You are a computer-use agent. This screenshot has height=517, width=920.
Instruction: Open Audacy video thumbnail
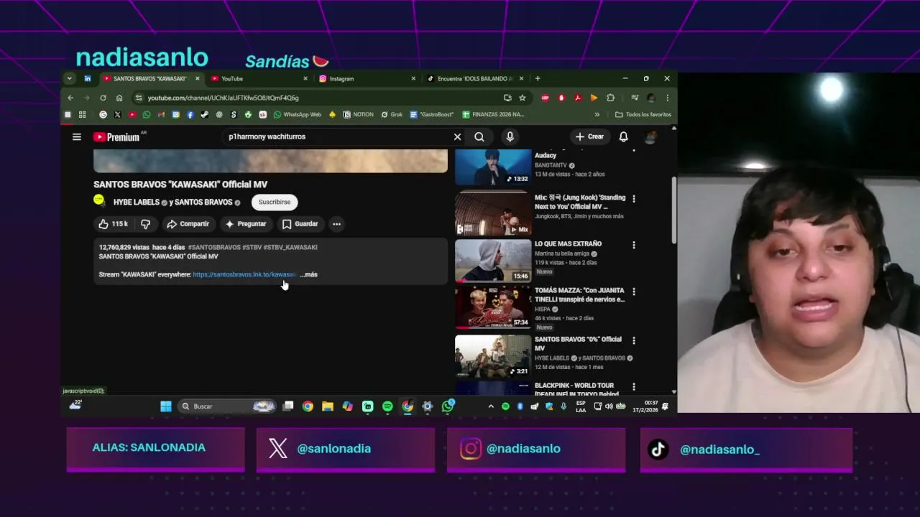point(492,167)
